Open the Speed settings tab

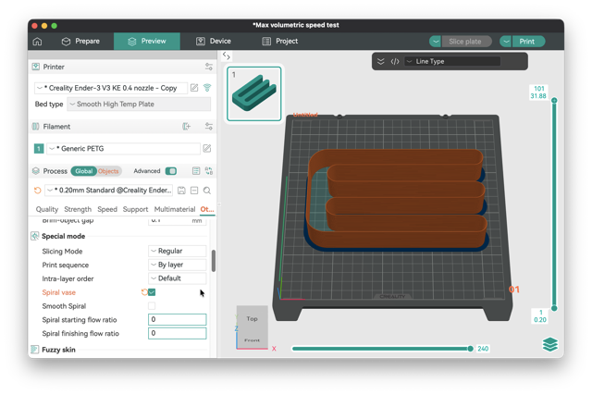click(x=107, y=209)
